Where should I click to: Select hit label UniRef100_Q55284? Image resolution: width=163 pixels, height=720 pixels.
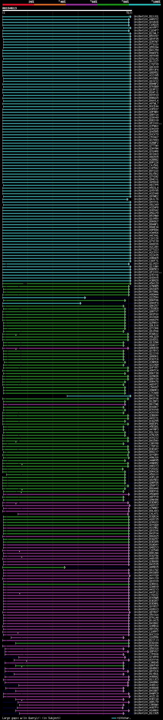pos(146,48)
